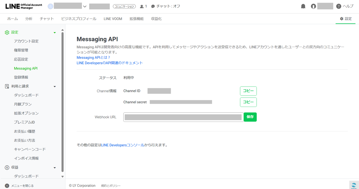Open インボイス情報 in the sidebar
Image resolution: width=359 pixels, height=189 pixels.
tap(26, 158)
